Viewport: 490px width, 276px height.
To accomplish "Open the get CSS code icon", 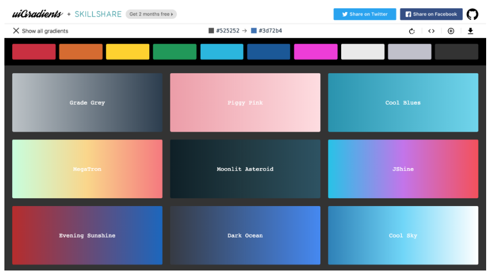I will pyautogui.click(x=431, y=31).
